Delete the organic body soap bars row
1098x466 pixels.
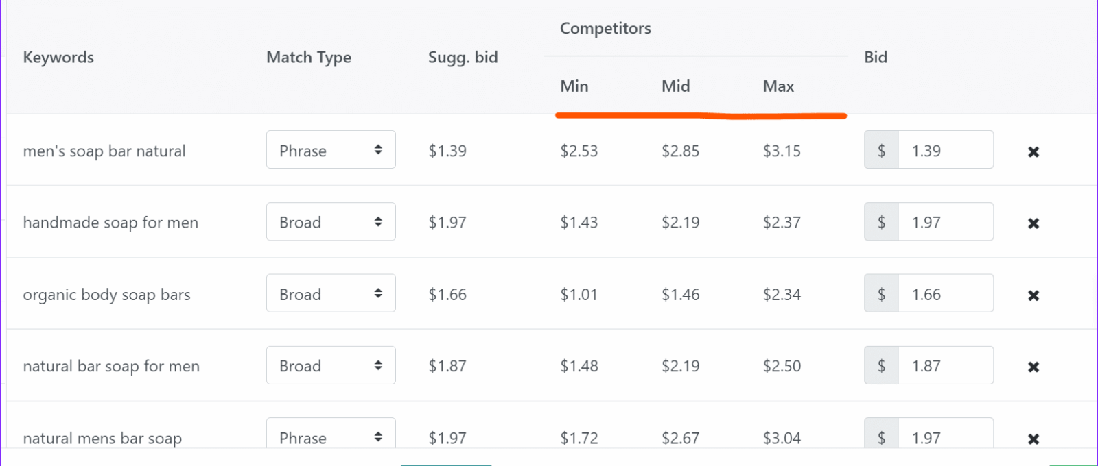click(x=1033, y=295)
